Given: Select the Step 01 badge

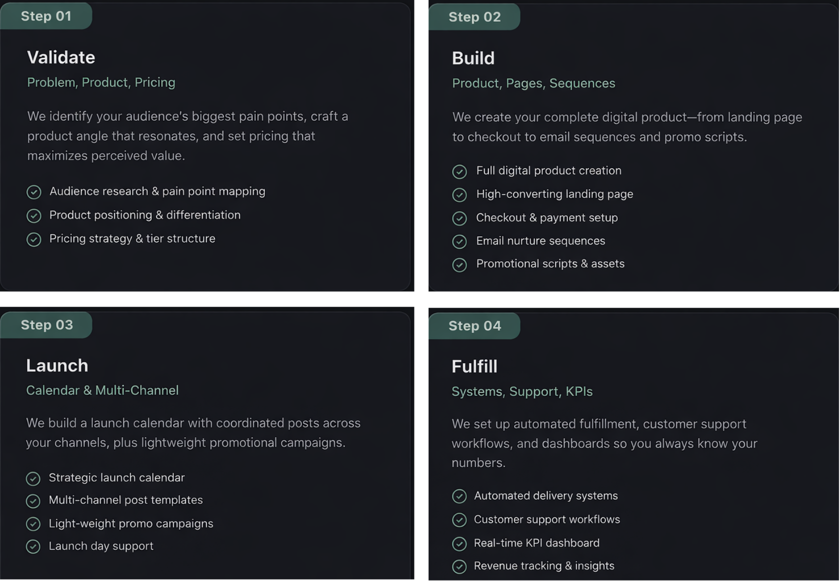Looking at the screenshot, I should point(46,16).
